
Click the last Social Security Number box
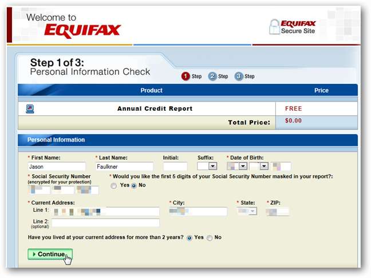(x=87, y=190)
